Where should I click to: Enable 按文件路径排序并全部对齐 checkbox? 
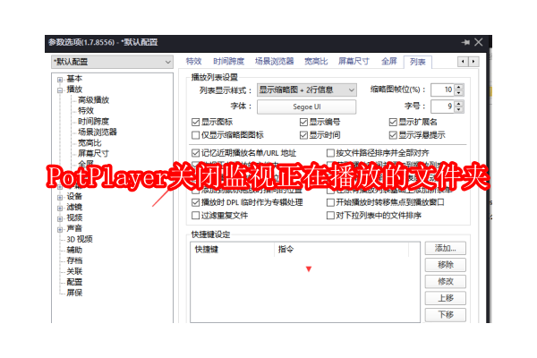pyautogui.click(x=330, y=153)
